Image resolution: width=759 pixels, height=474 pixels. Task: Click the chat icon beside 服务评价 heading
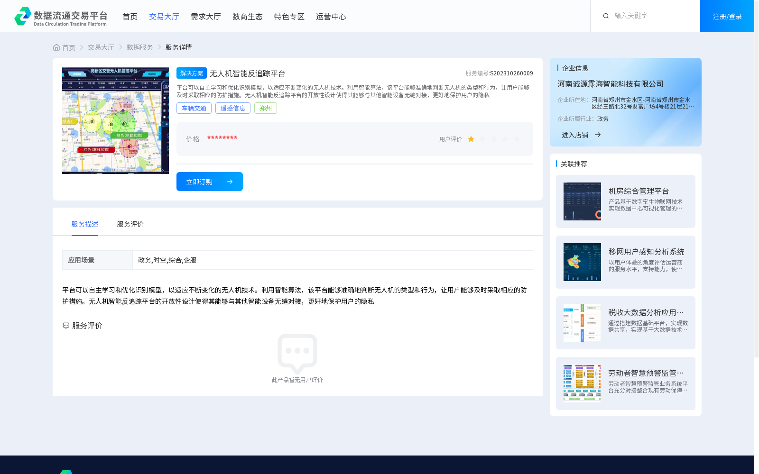66,326
